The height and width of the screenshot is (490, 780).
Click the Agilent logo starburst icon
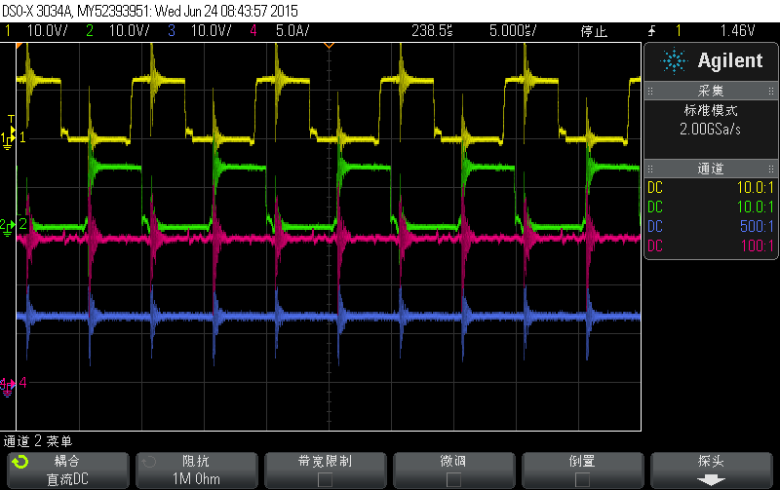pyautogui.click(x=674, y=61)
